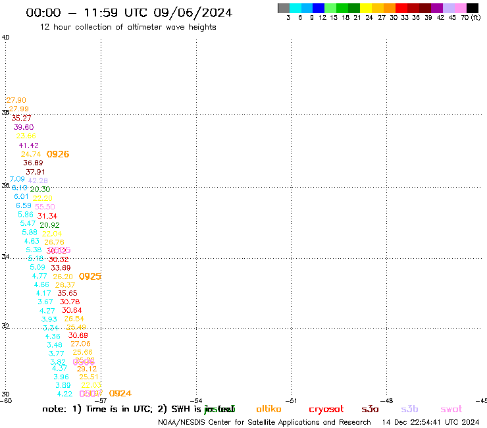
Task: Select the bright red swatch in the color scale
Action: [x=401, y=8]
